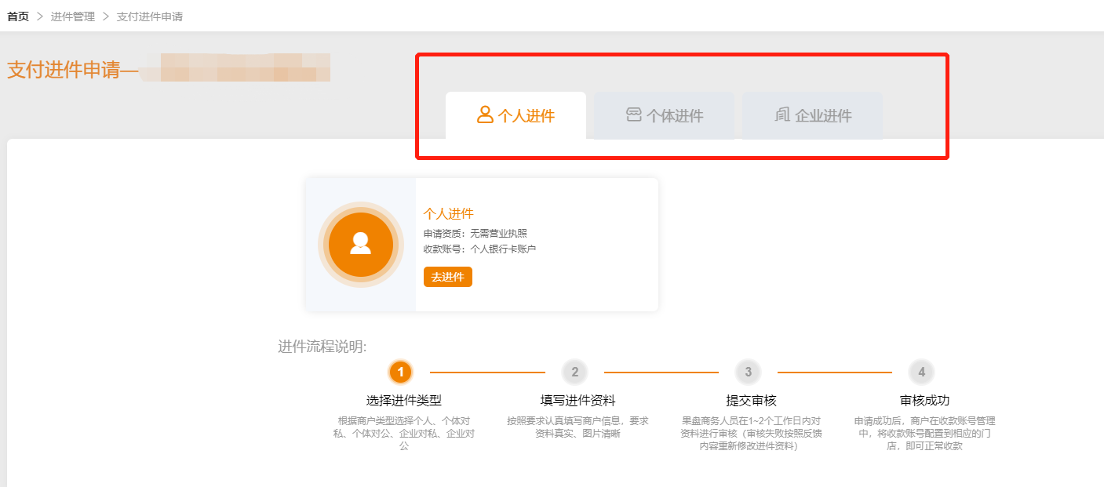Screen dimensions: 1104x487
Task: Switch to the 个体进件 tab label
Action: (x=675, y=117)
